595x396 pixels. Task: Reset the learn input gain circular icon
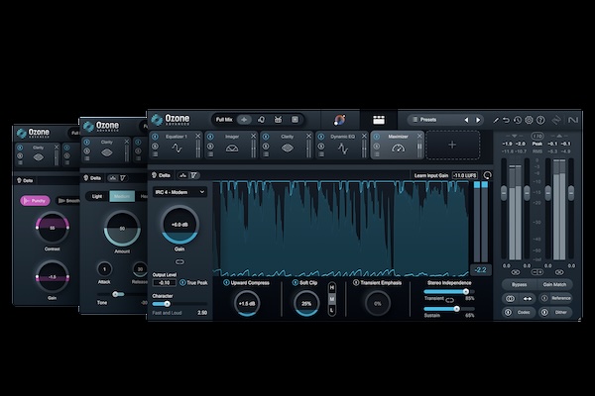487,175
